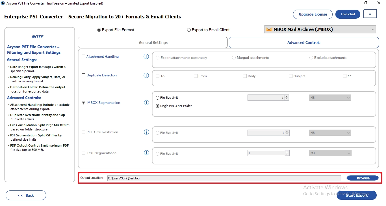The height and width of the screenshot is (206, 386).
Task: Decrease PST file size limit value
Action: click(287, 154)
